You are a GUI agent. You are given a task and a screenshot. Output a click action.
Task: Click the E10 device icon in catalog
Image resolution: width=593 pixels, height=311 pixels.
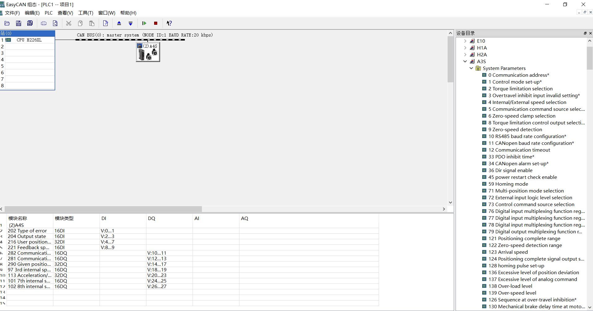[x=472, y=41]
